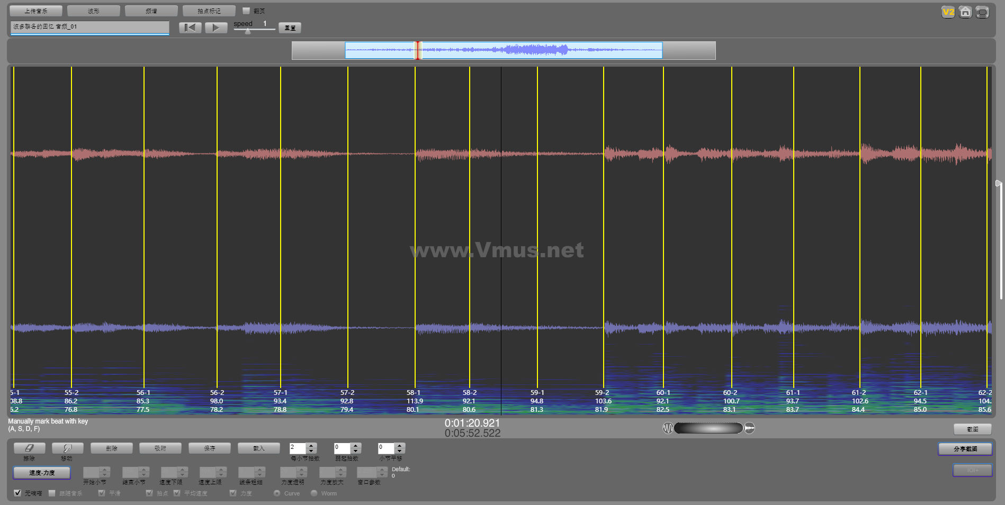Click the speed slider handle
1005x505 pixels.
click(x=248, y=31)
